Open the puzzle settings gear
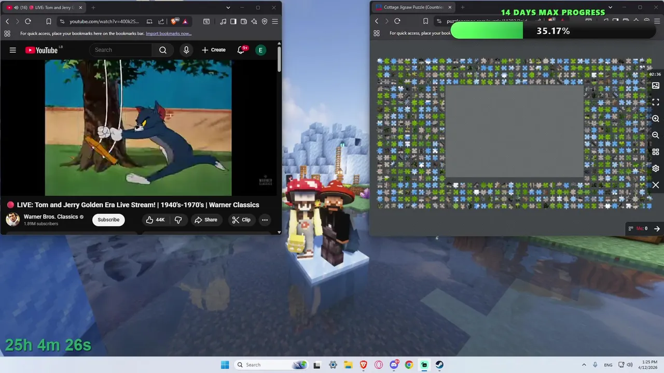 point(656,168)
